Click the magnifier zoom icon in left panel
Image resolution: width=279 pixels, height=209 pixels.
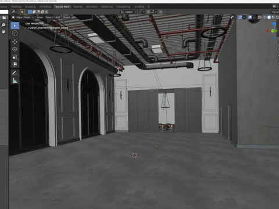pyautogui.click(x=3, y=25)
